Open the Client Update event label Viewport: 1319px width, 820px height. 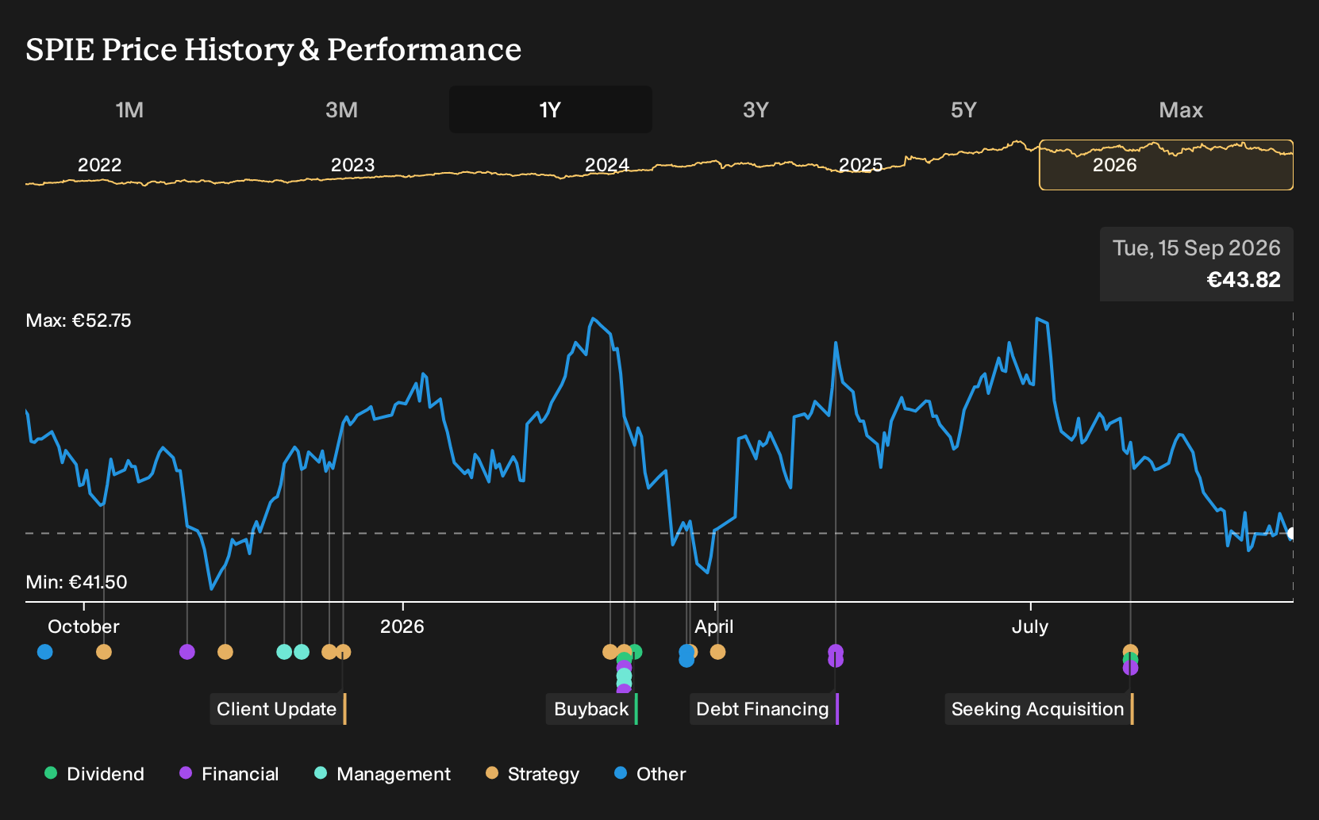point(278,709)
